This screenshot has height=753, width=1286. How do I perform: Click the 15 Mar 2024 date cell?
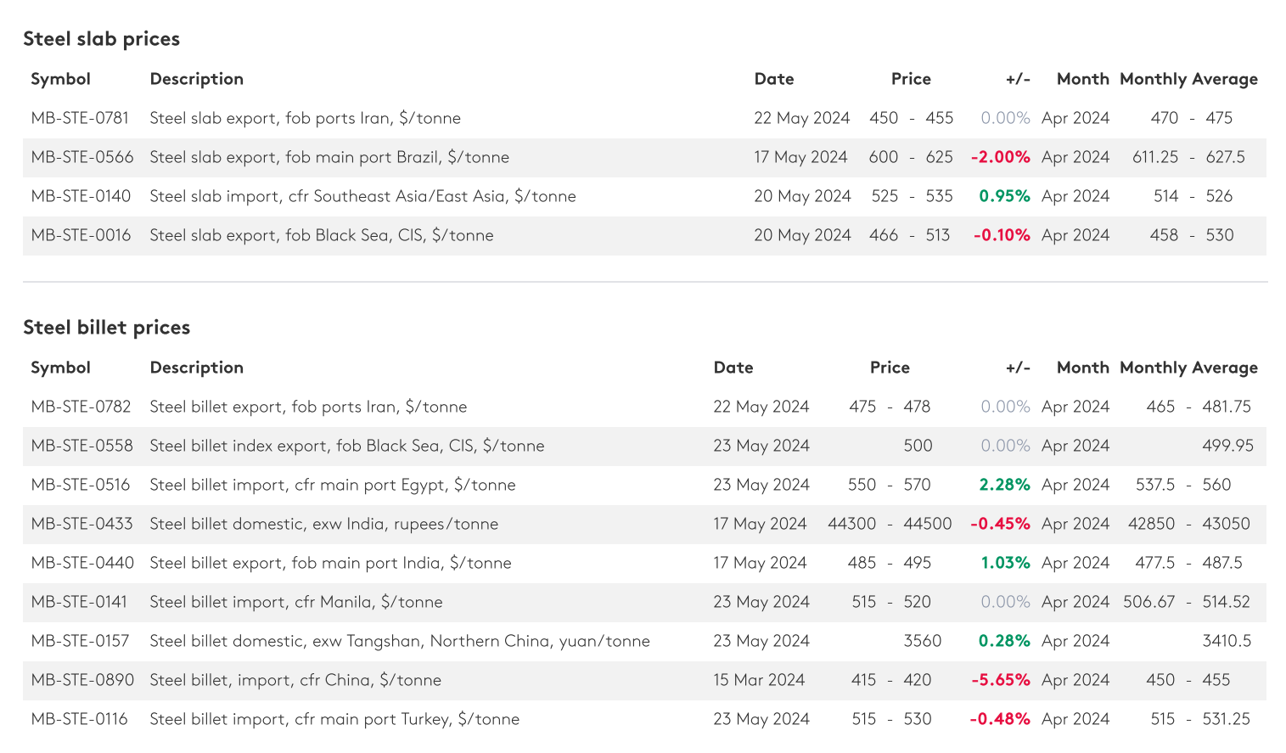click(759, 680)
